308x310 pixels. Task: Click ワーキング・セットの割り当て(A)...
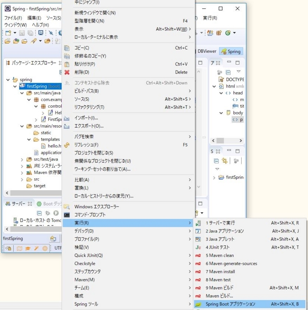(128, 169)
